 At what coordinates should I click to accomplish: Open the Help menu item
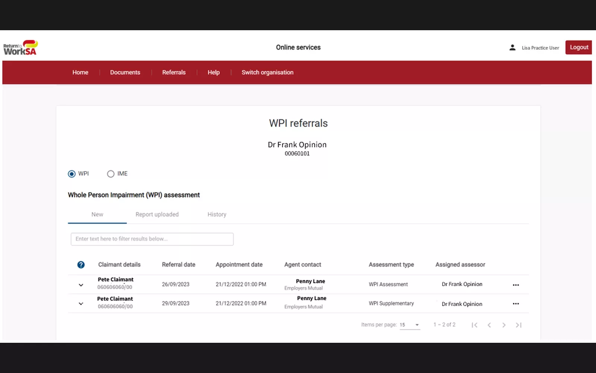(213, 72)
